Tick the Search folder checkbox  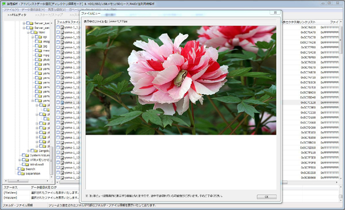click(x=20, y=169)
